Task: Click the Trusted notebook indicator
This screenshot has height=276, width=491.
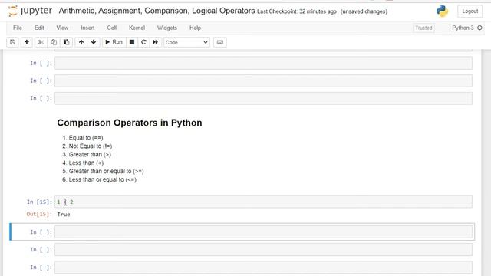Action: (x=423, y=28)
